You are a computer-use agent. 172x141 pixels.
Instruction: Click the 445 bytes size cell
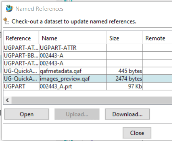(x=125, y=71)
